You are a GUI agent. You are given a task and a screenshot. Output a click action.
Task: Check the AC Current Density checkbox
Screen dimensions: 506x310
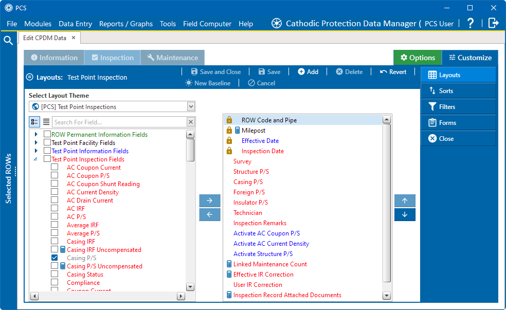(55, 192)
